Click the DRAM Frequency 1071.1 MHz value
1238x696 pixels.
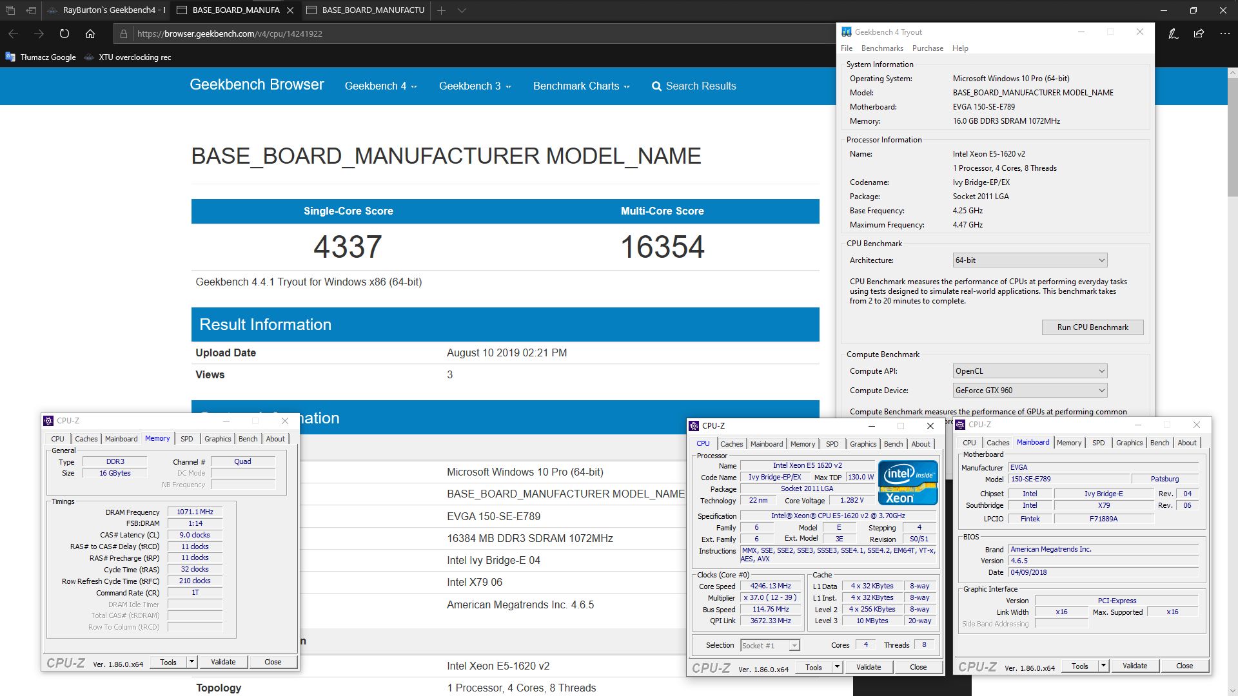click(x=195, y=512)
